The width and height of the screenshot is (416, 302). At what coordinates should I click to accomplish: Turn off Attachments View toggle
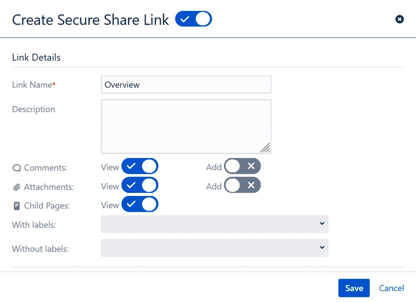[x=140, y=185]
